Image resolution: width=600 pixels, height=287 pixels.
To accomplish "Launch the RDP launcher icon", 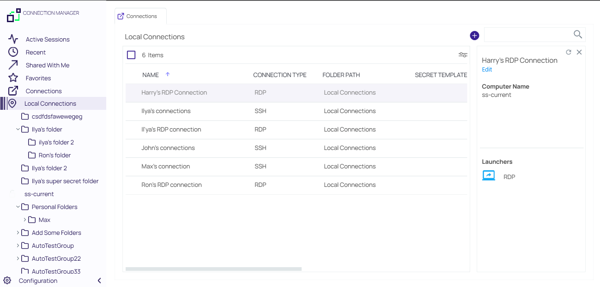I will [x=488, y=176].
